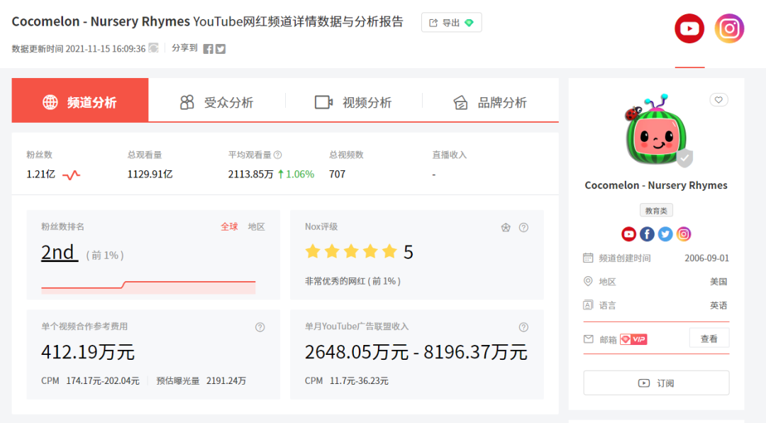The height and width of the screenshot is (423, 766).
Task: Open the sidebar Facebook icon
Action: [x=647, y=234]
